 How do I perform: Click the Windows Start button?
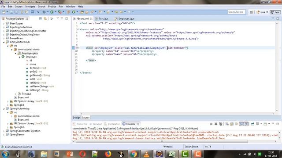click(x=6, y=154)
